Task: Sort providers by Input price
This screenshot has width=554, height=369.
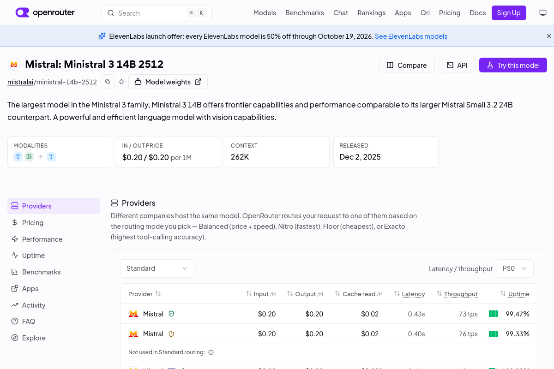Action: pyautogui.click(x=261, y=294)
